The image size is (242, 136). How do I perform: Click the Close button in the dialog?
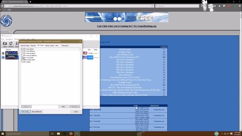[76, 112]
